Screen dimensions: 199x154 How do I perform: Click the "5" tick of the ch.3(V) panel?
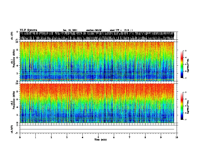click(x=17, y=125)
